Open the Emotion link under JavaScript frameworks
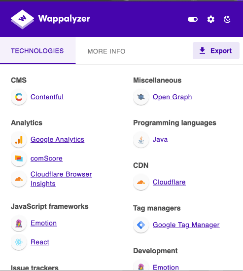This screenshot has width=243, height=271. pyautogui.click(x=43, y=223)
